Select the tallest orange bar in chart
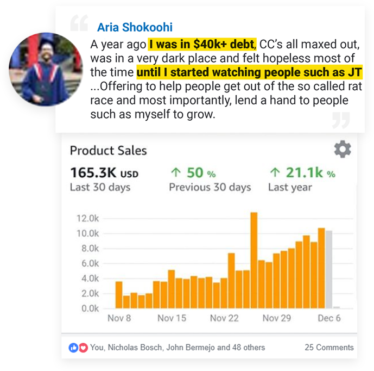The image size is (374, 371). click(253, 260)
